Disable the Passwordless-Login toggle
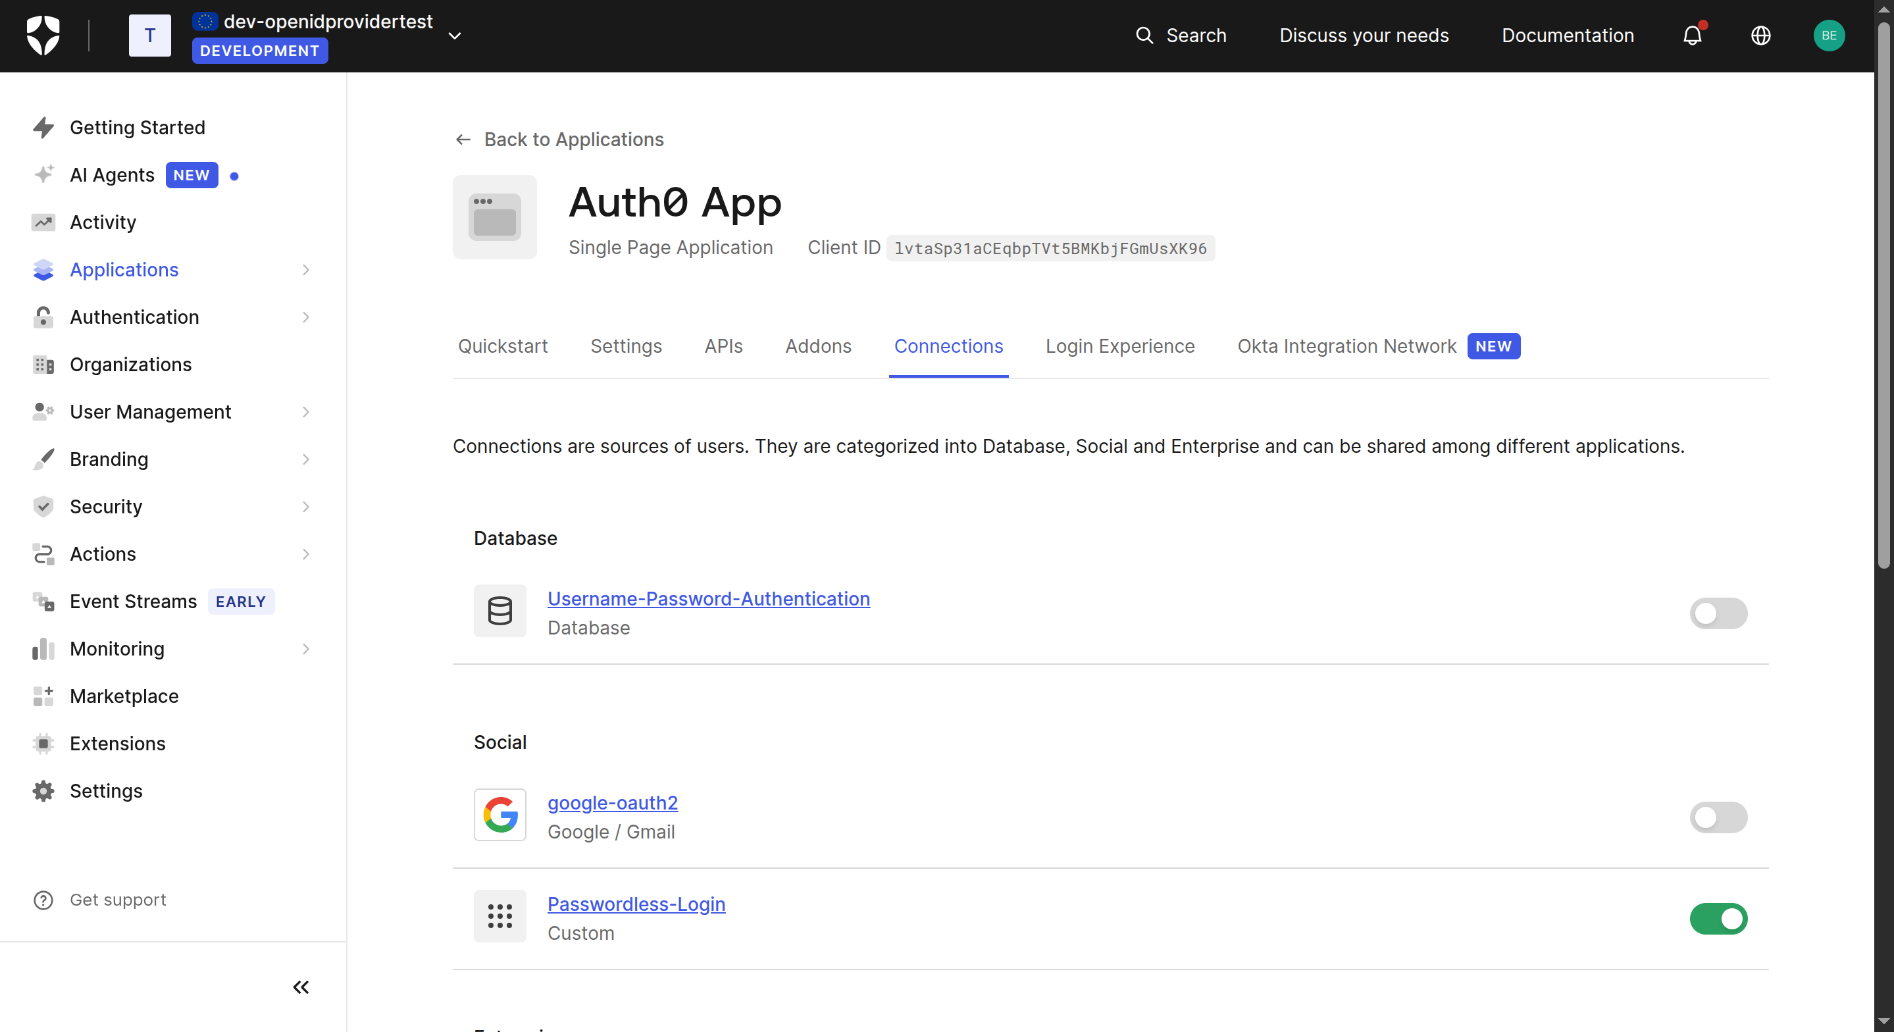 click(x=1718, y=919)
